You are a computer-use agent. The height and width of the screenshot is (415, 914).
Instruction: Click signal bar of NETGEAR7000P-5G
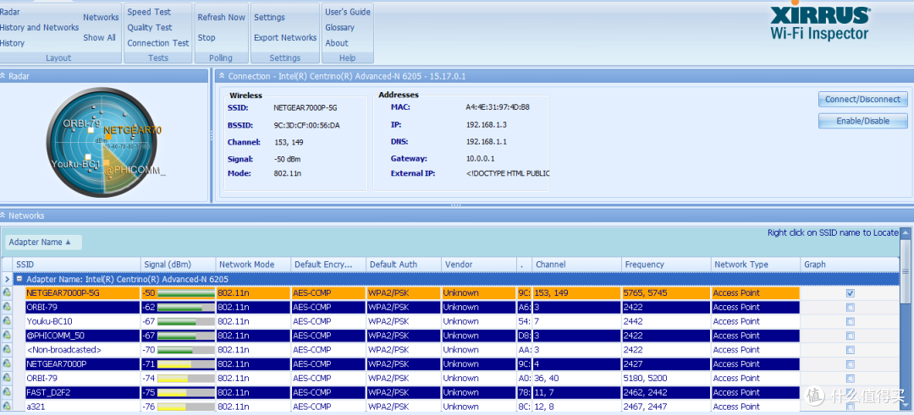pyautogui.click(x=186, y=293)
